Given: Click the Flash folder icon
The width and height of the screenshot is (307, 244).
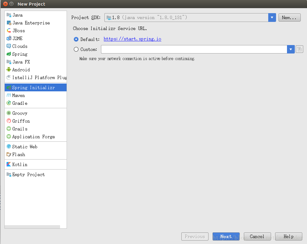Looking at the screenshot, I should (9, 155).
